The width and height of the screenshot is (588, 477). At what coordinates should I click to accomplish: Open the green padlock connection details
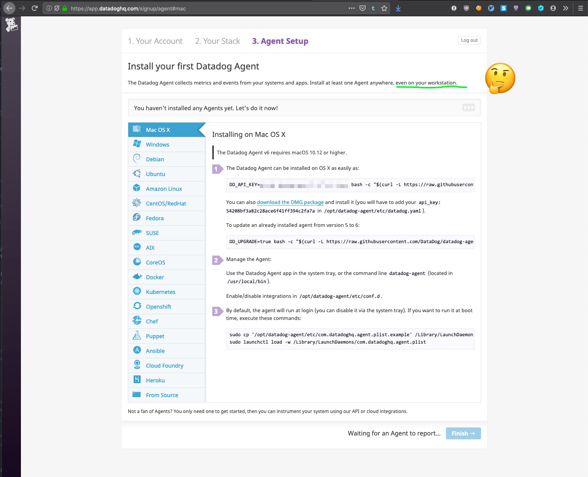pos(65,8)
